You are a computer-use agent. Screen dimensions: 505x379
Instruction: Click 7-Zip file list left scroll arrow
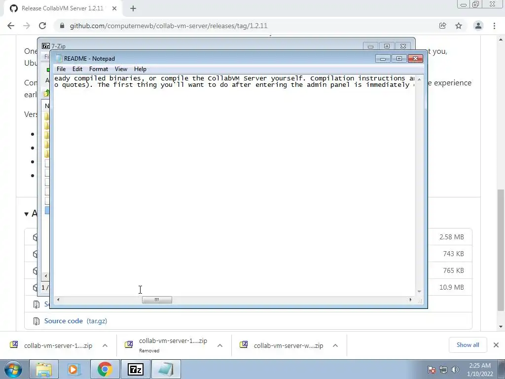click(46, 275)
